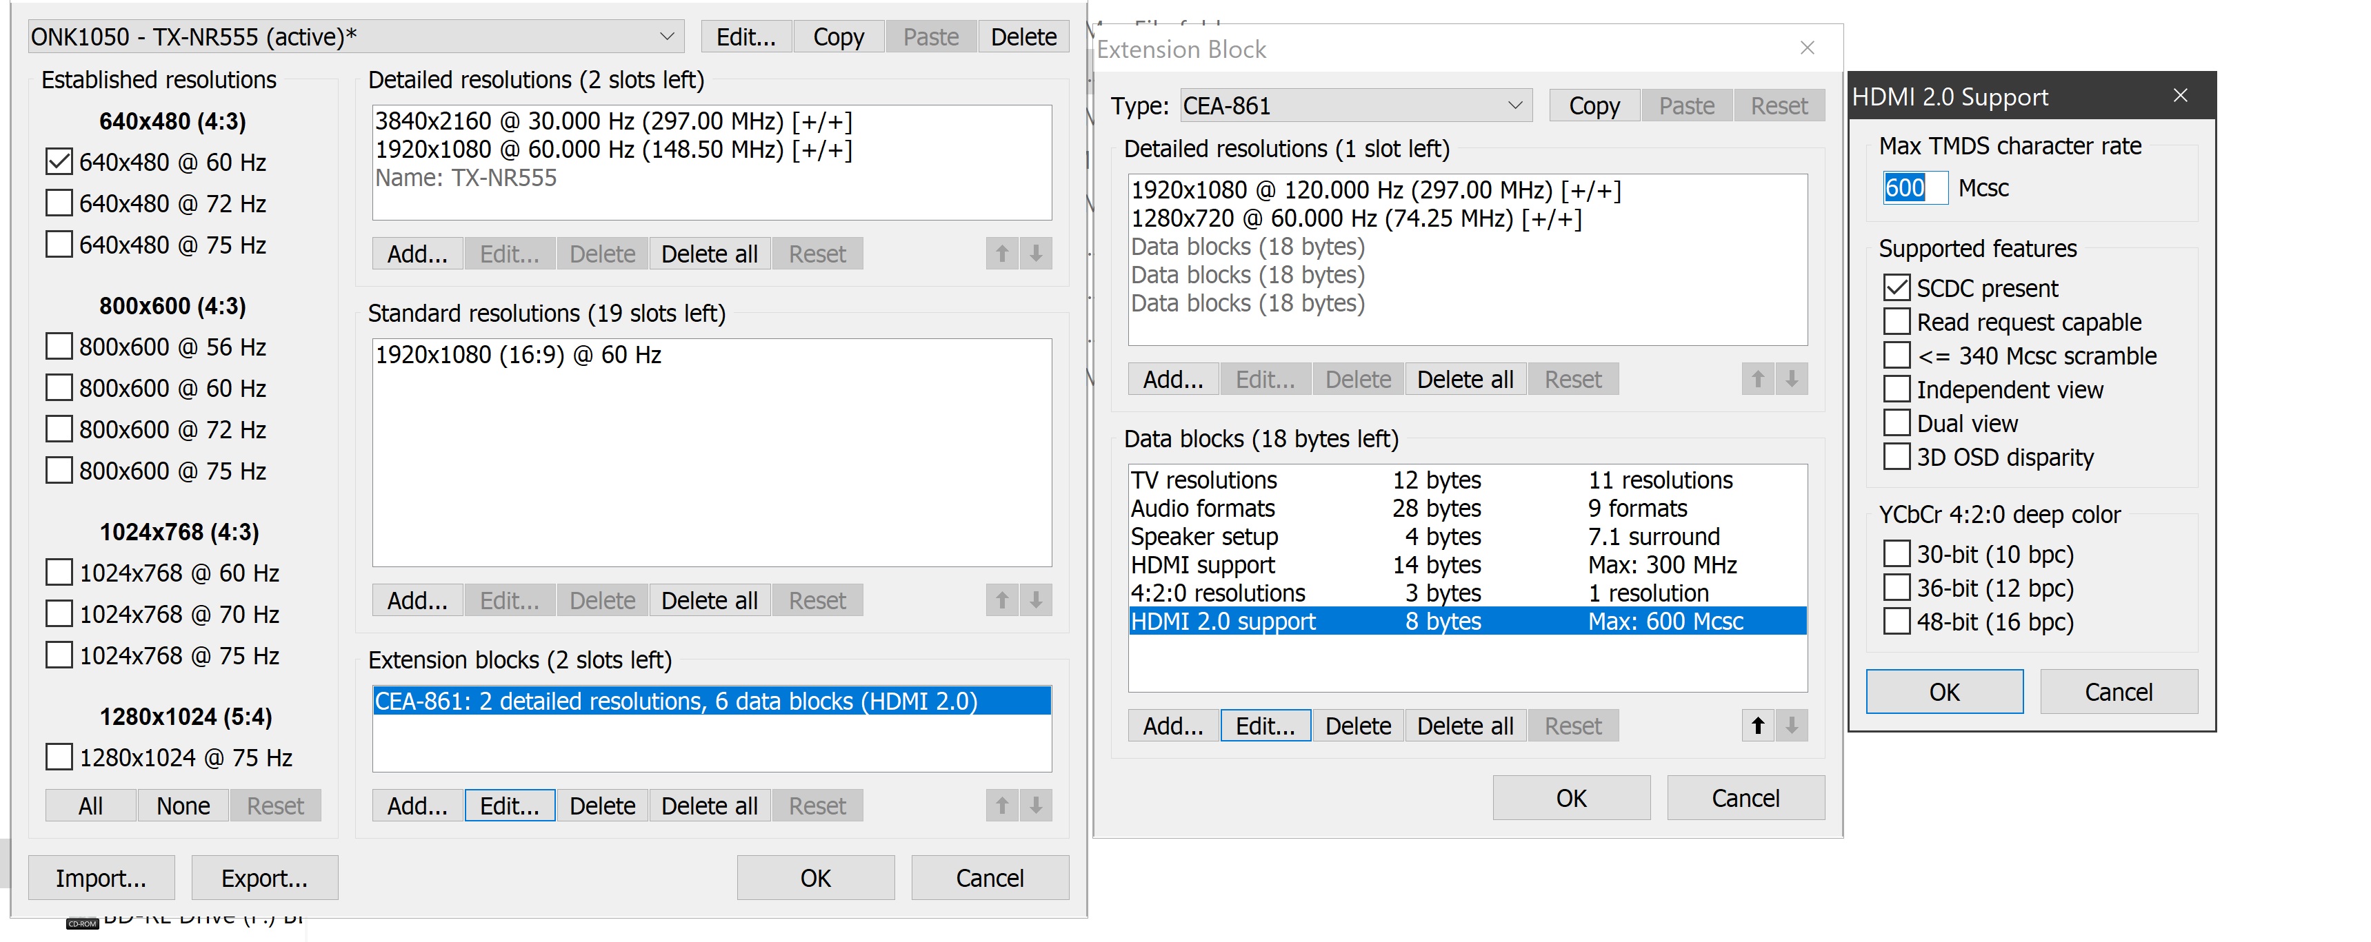This screenshot has height=942, width=2371.
Task: Move selected data block up with arrow
Action: click(1757, 726)
